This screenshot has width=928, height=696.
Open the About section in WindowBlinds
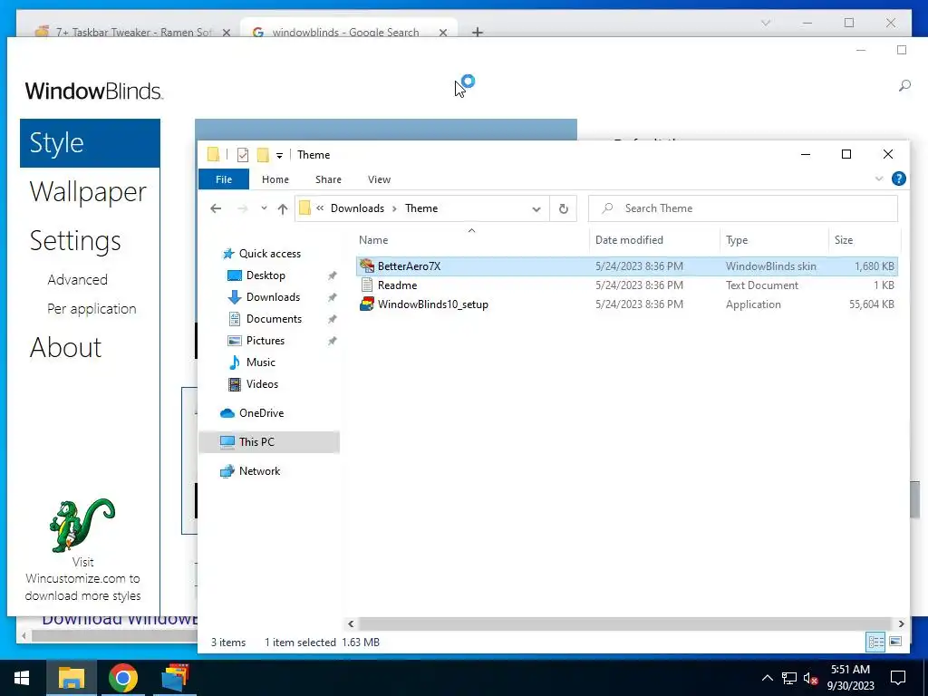(65, 347)
